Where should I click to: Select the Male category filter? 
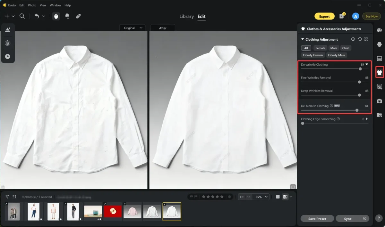coord(334,48)
